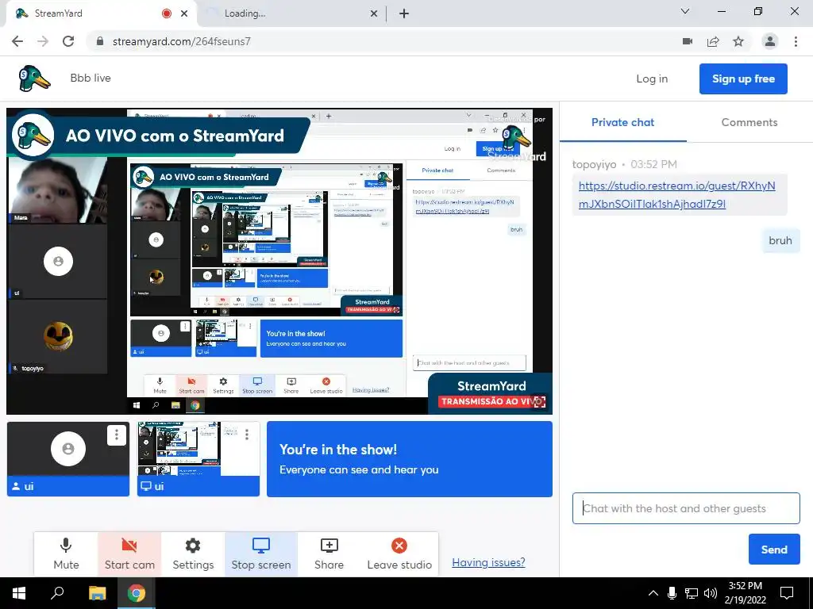
Task: Open the volume tray icon
Action: [x=711, y=593]
